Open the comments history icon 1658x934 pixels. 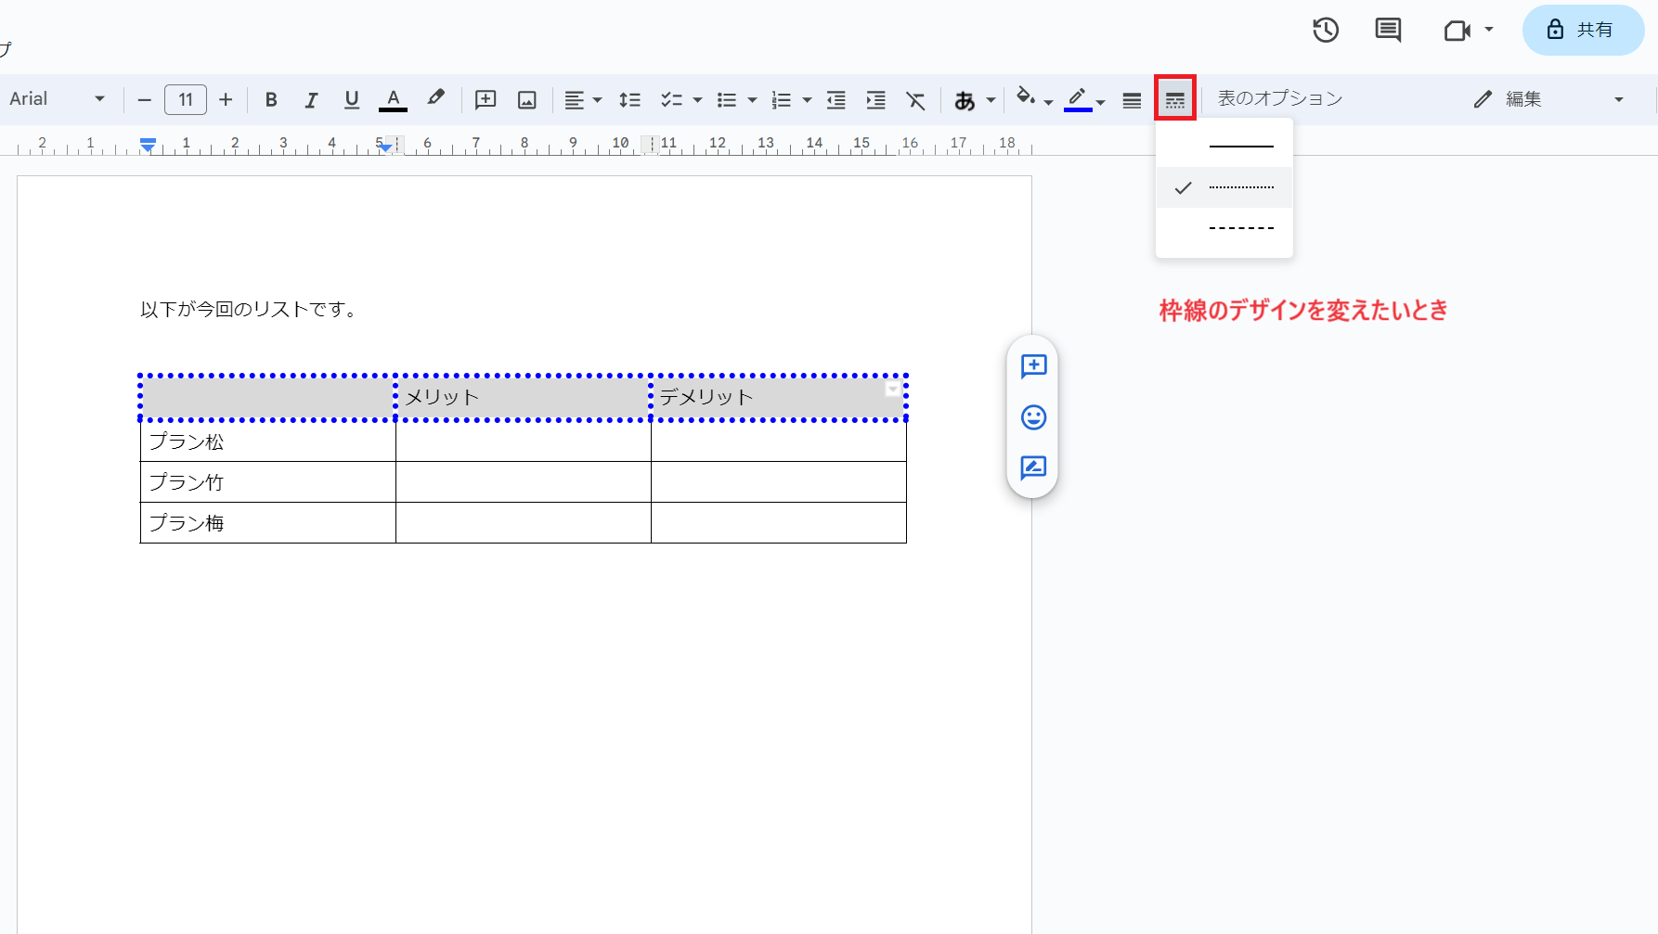click(1388, 31)
